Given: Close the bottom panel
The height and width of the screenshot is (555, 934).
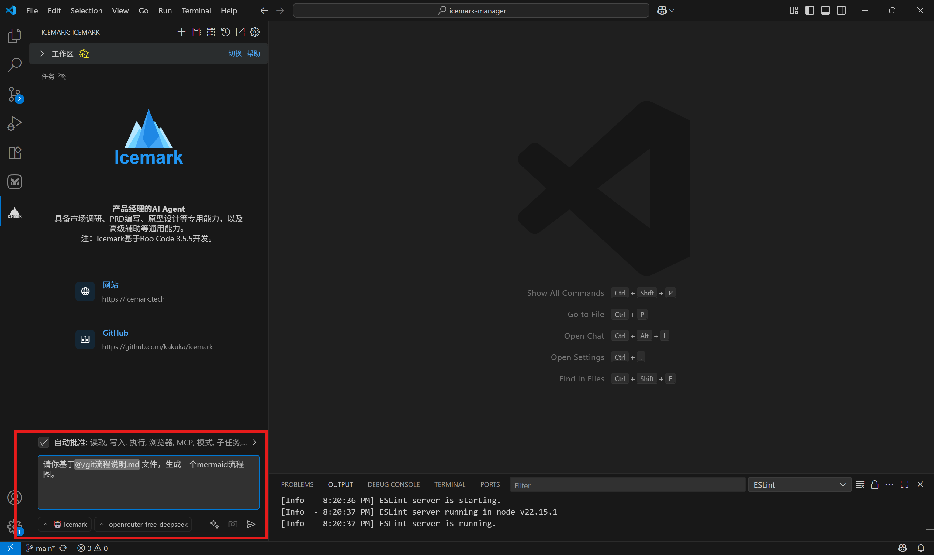Looking at the screenshot, I should coord(920,485).
